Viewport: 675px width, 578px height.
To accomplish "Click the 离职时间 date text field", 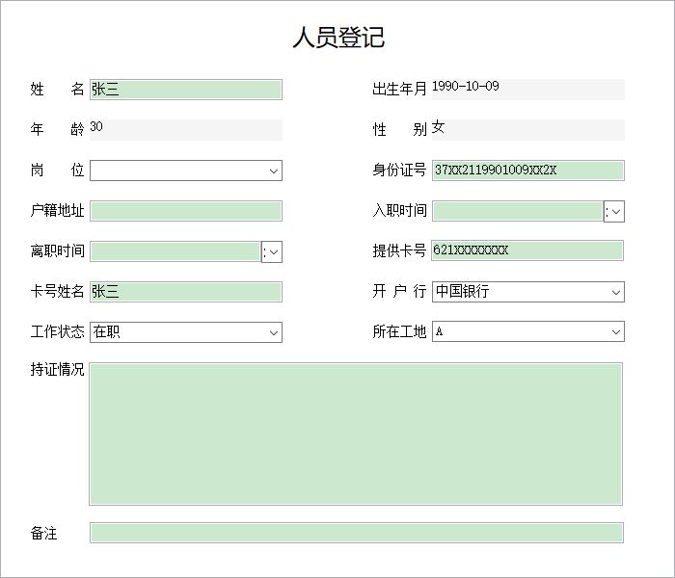I will click(175, 251).
